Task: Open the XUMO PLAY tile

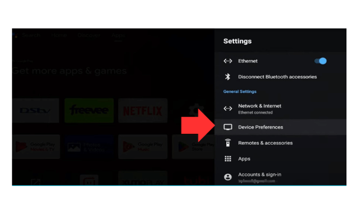Action: click(x=143, y=179)
